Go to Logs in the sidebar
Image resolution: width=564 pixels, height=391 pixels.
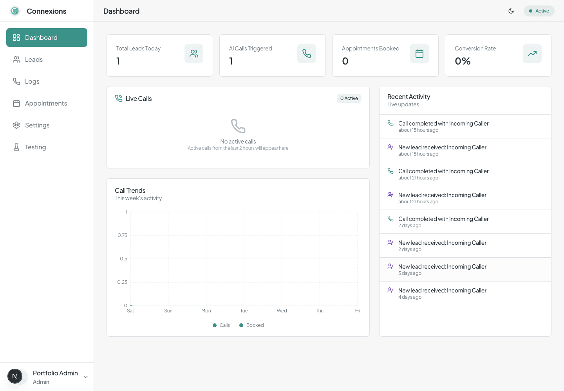coord(47,81)
